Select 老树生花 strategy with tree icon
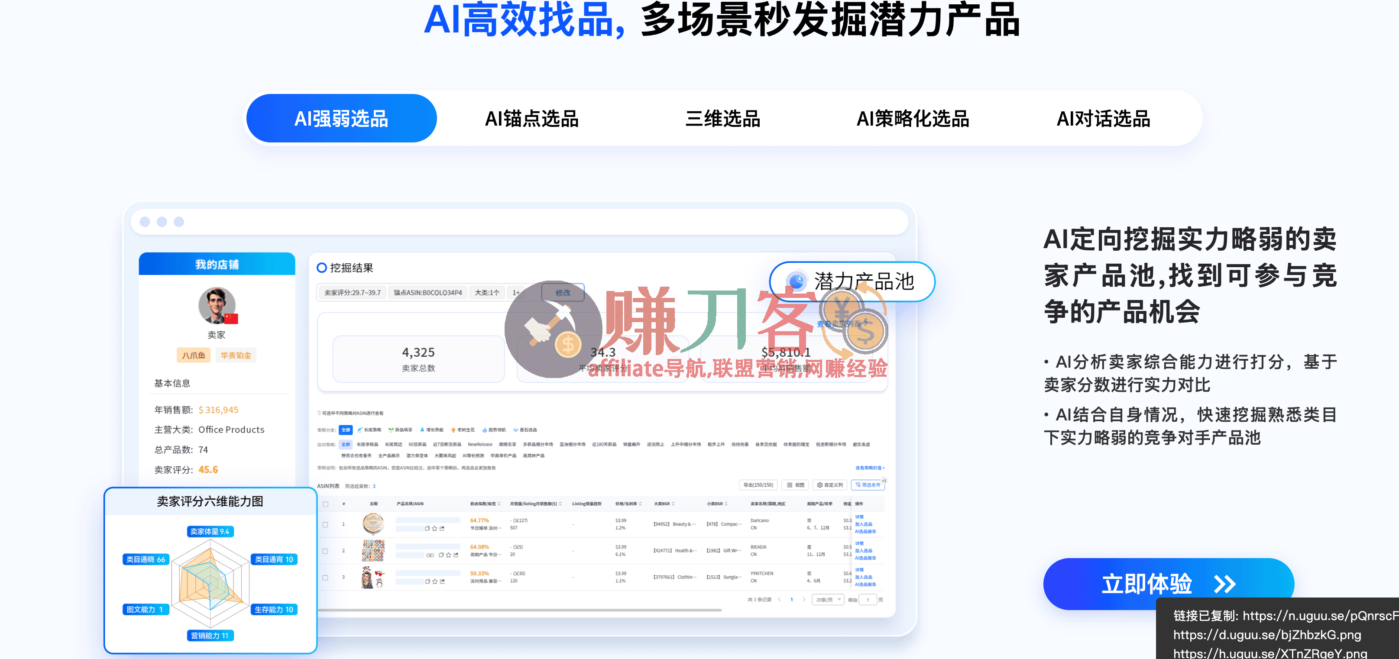The image size is (1399, 659). [463, 430]
